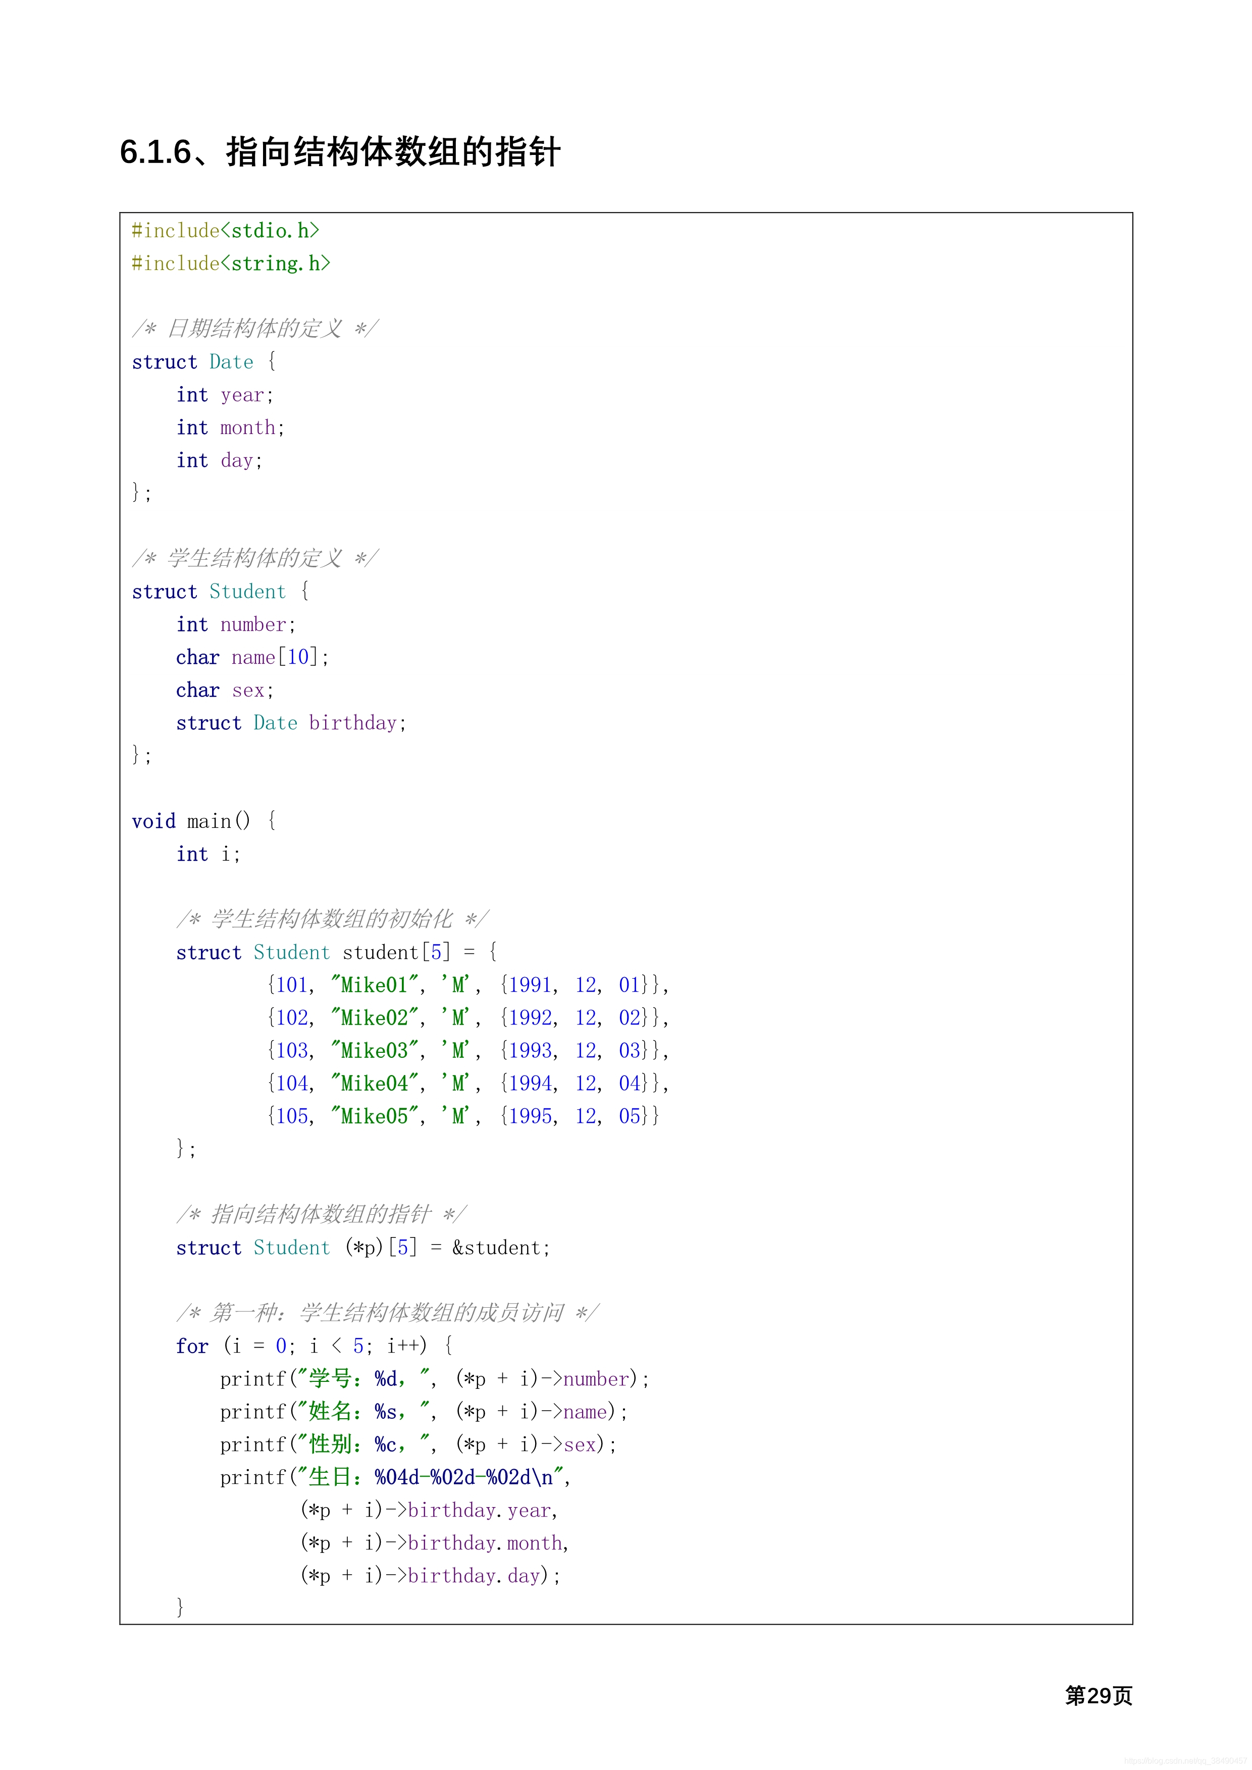Screen dimensions: 1252x1770
Task: Click the line int day;
Action: point(219,460)
